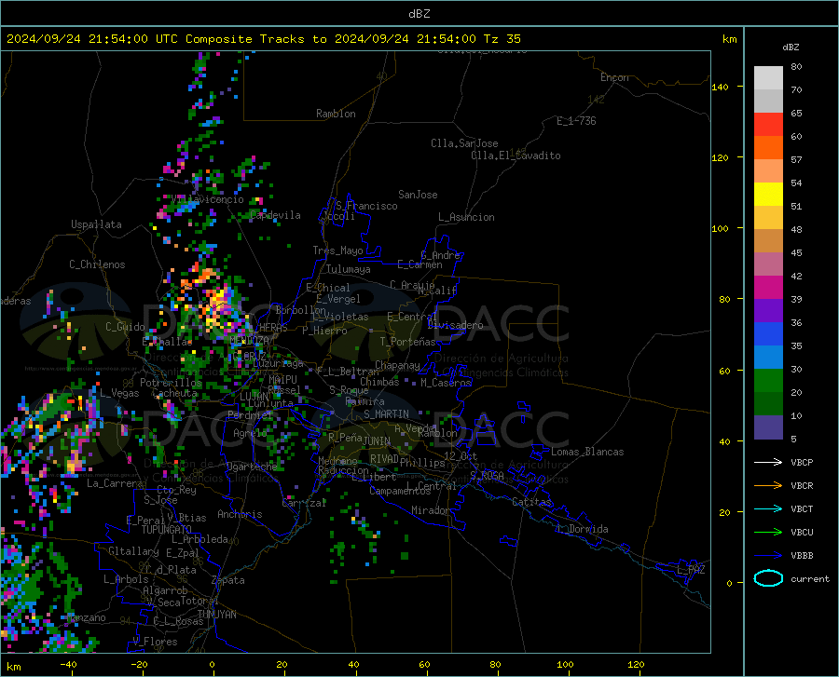
Task: Click the VBCR legend label
Action: click(x=802, y=486)
